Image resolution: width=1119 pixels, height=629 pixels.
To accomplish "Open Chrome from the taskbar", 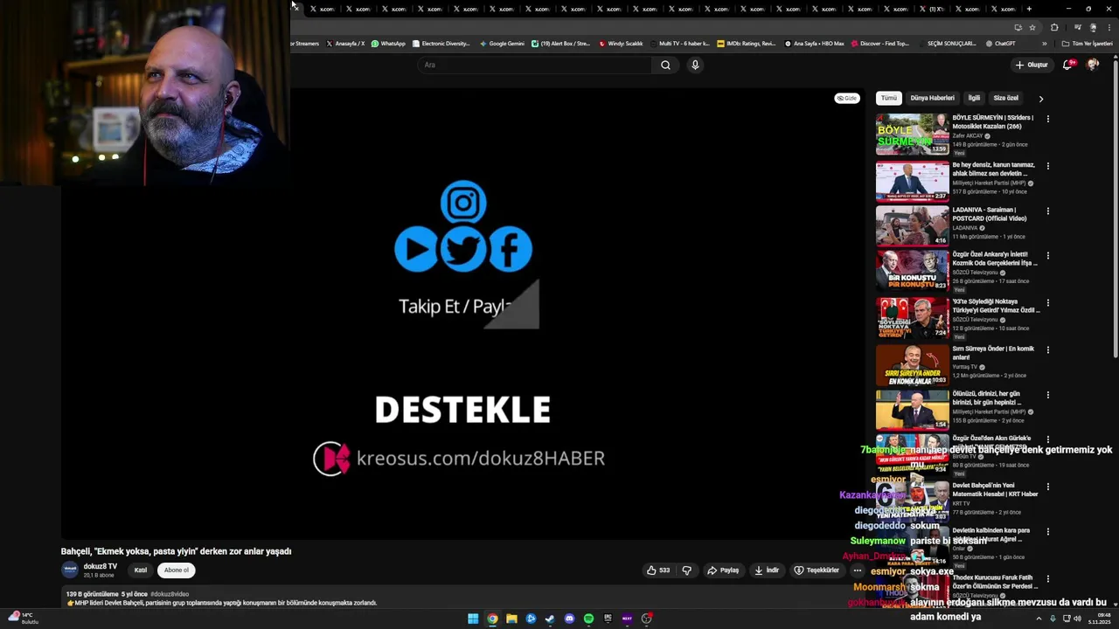I will pos(492,619).
